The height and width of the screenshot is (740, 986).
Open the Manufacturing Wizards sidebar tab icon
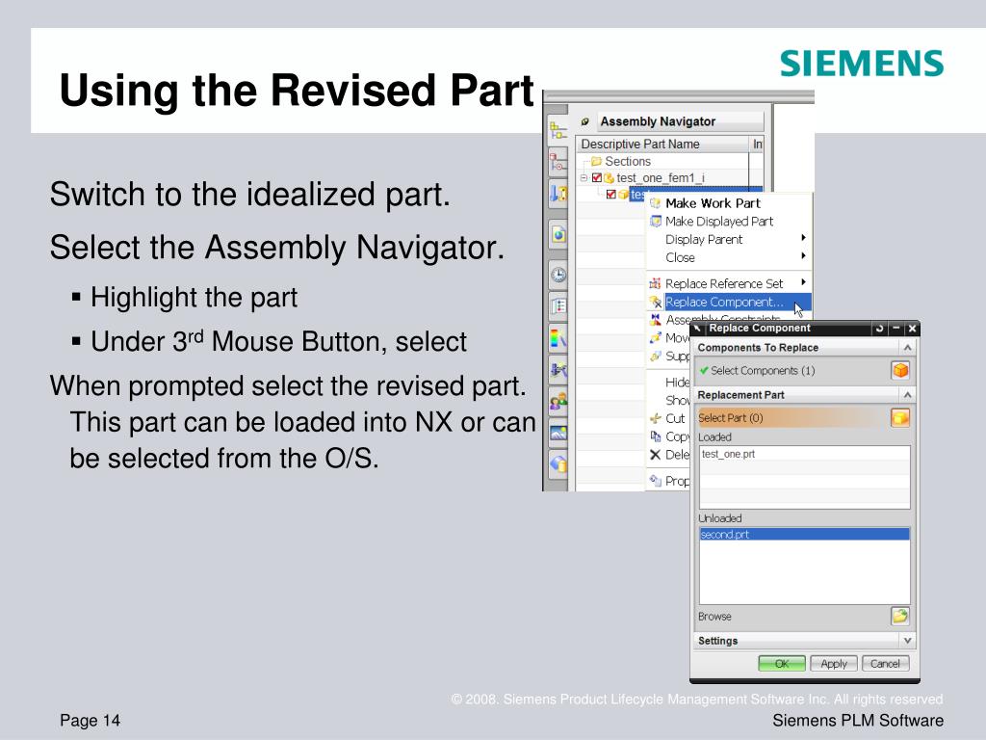click(x=558, y=370)
